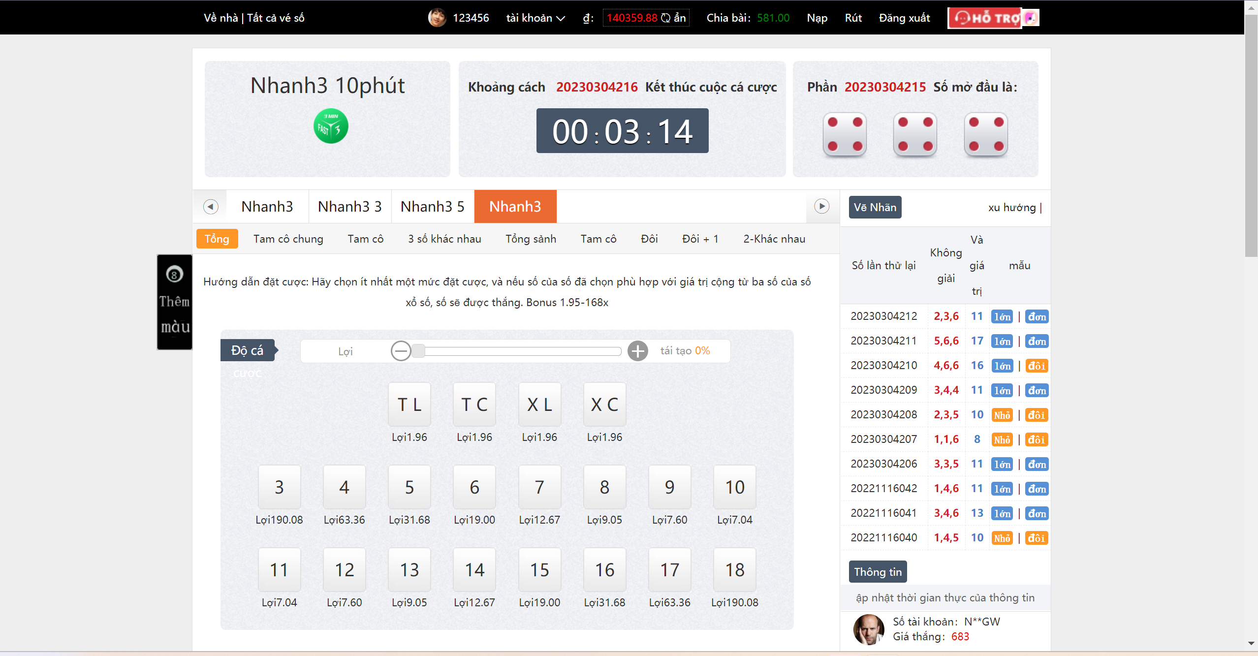
Task: Toggle the T L bet option
Action: (x=409, y=405)
